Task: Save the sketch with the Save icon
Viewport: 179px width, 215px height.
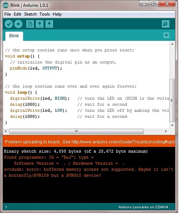Action: tap(49, 24)
